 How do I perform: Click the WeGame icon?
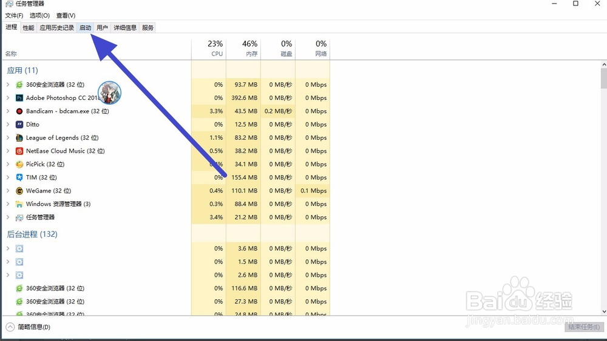pyautogui.click(x=19, y=191)
